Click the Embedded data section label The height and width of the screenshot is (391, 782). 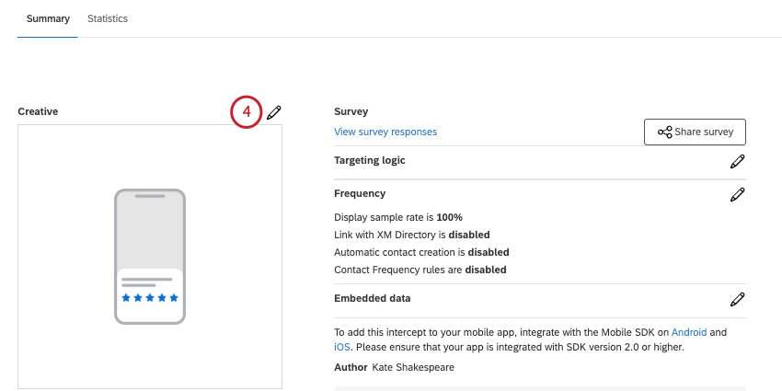coord(373,298)
